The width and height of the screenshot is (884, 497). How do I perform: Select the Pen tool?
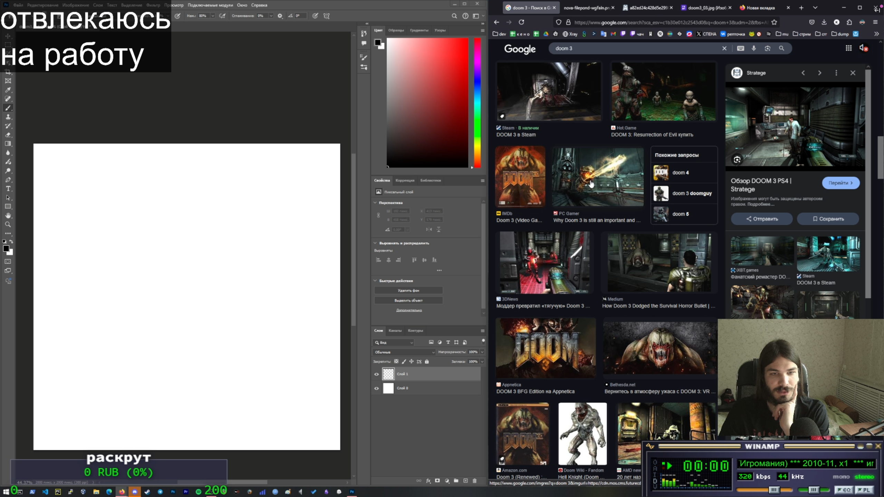[x=8, y=180]
